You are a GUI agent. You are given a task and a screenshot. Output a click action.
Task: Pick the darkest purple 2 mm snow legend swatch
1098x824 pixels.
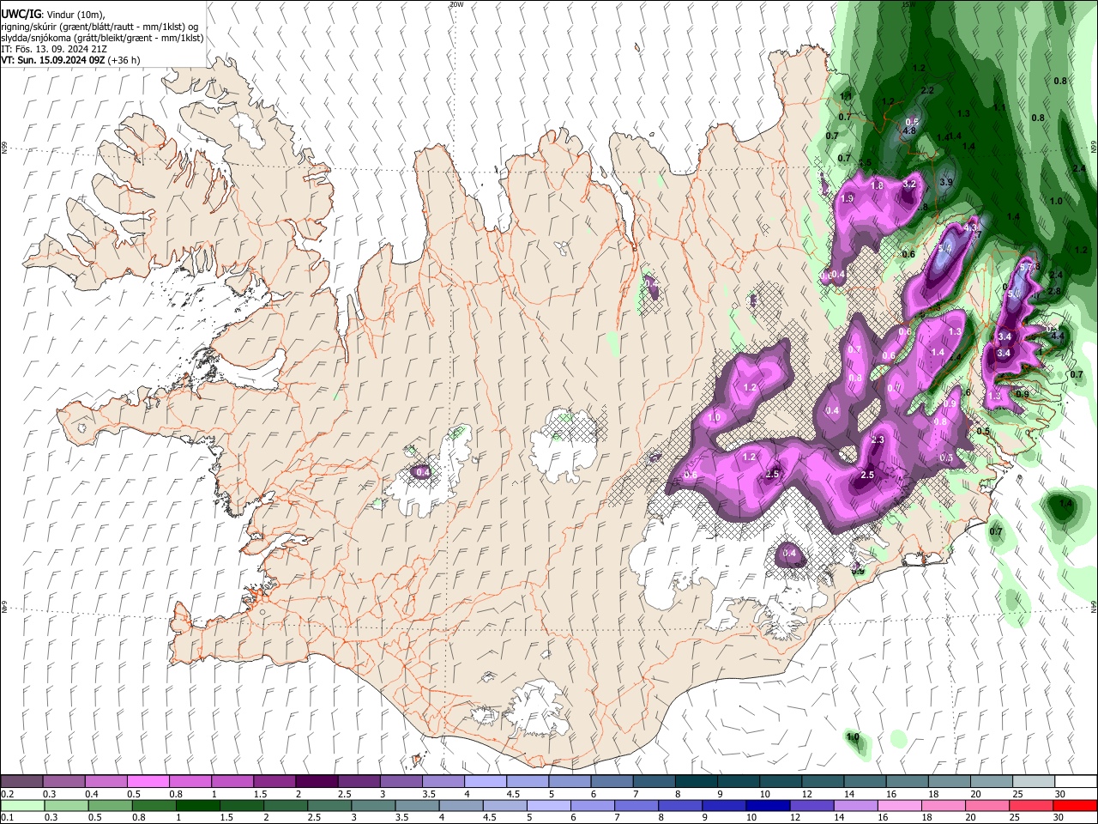[317, 781]
